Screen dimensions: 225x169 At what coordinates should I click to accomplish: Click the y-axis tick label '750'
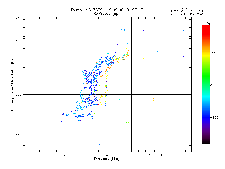(x=19, y=18)
